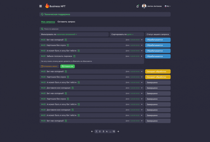Viewport: 210px width, 142px height.
Task: Click the chat icon in Открыть чат
Action: click(63, 66)
